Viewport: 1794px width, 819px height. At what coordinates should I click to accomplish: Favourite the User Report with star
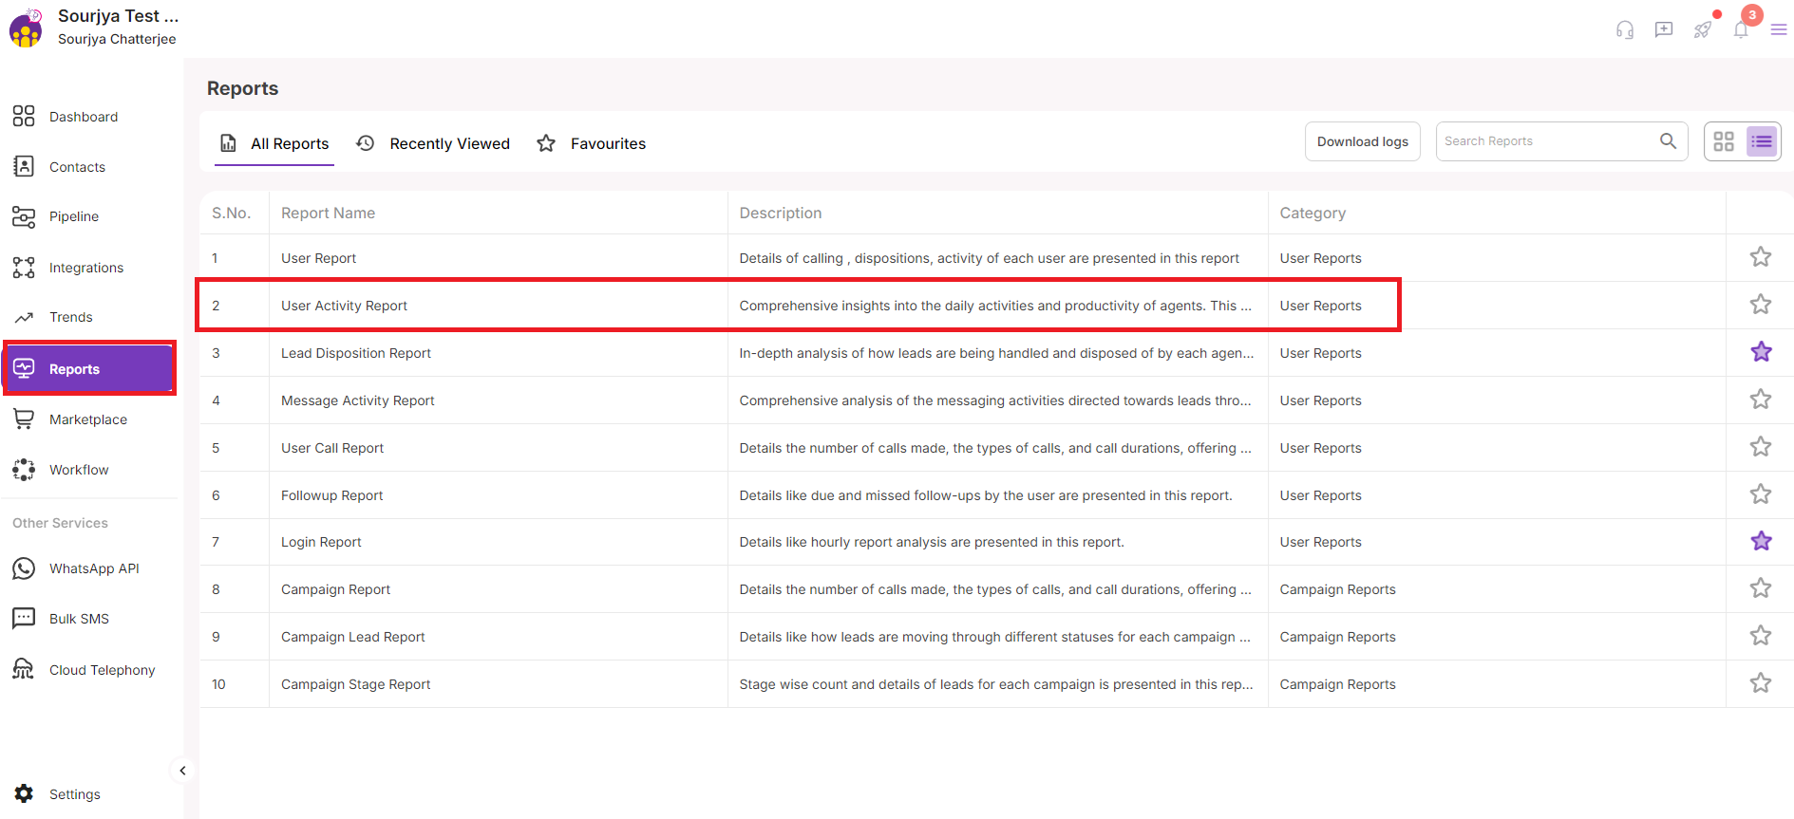tap(1761, 257)
